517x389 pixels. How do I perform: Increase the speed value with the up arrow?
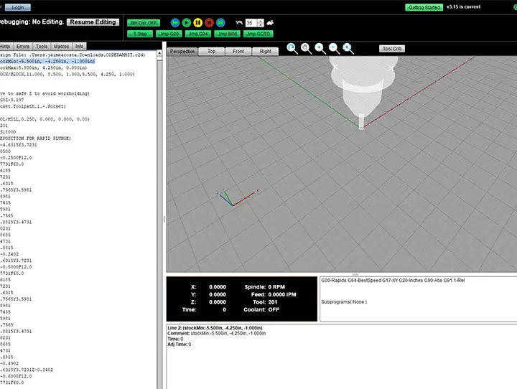[x=261, y=21]
